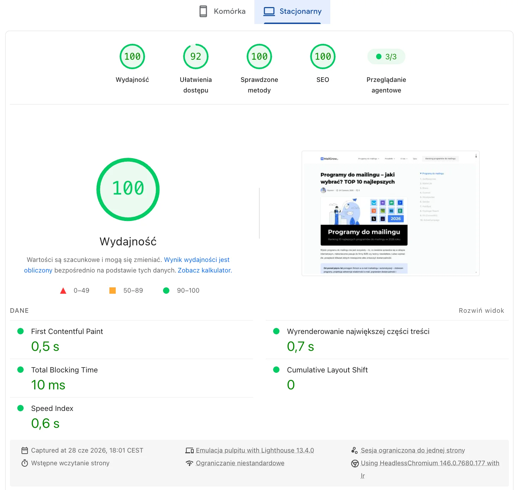Click the green dot beside Total Blocking Time
Screen dimensions: 518x490
20,370
